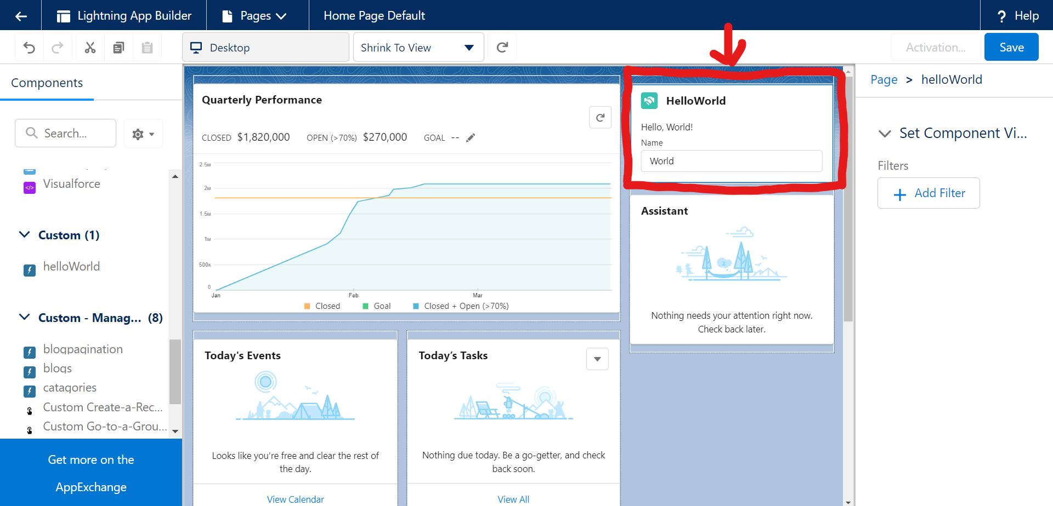Collapse the Custom (1) section
This screenshot has width=1053, height=506.
[x=25, y=234]
